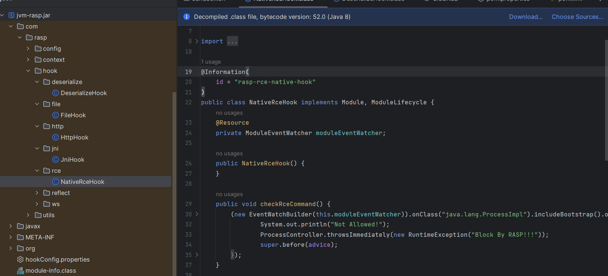Viewport: 608px width, 276px height.
Task: Click the javax folder icon
Action: coord(20,226)
